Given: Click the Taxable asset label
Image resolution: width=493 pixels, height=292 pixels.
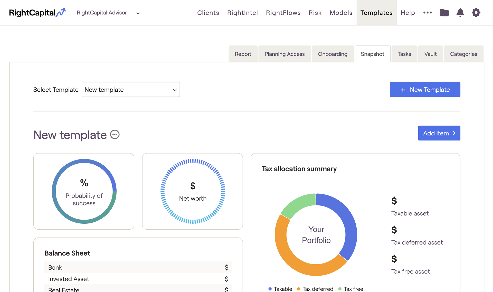Looking at the screenshot, I should pyautogui.click(x=410, y=213).
